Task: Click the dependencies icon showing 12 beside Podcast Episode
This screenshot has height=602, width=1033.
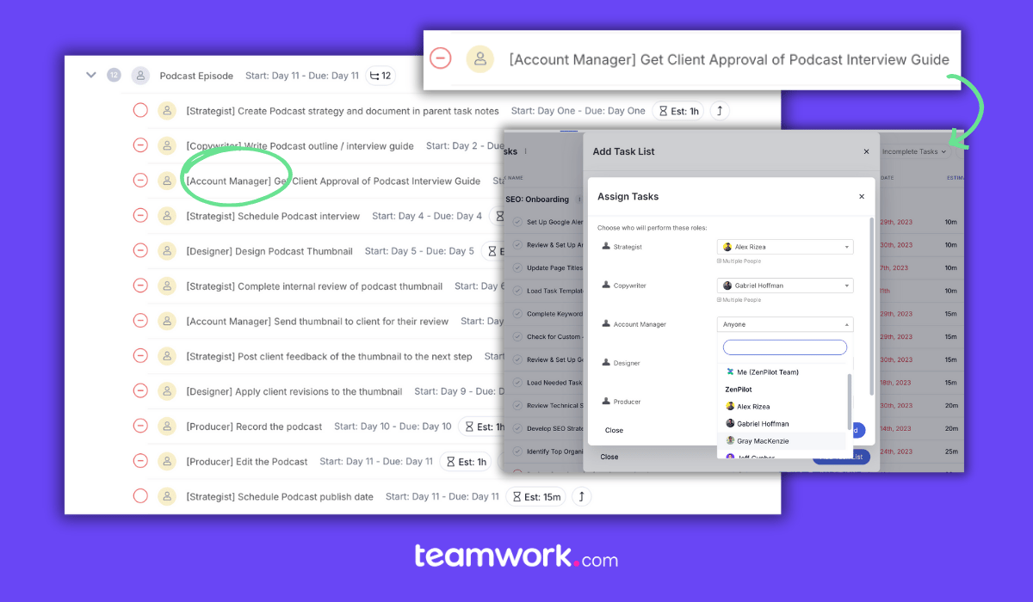Action: [380, 76]
